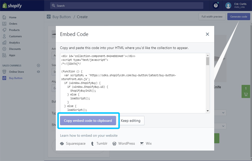Open the Home menu item

[x=13, y=17]
